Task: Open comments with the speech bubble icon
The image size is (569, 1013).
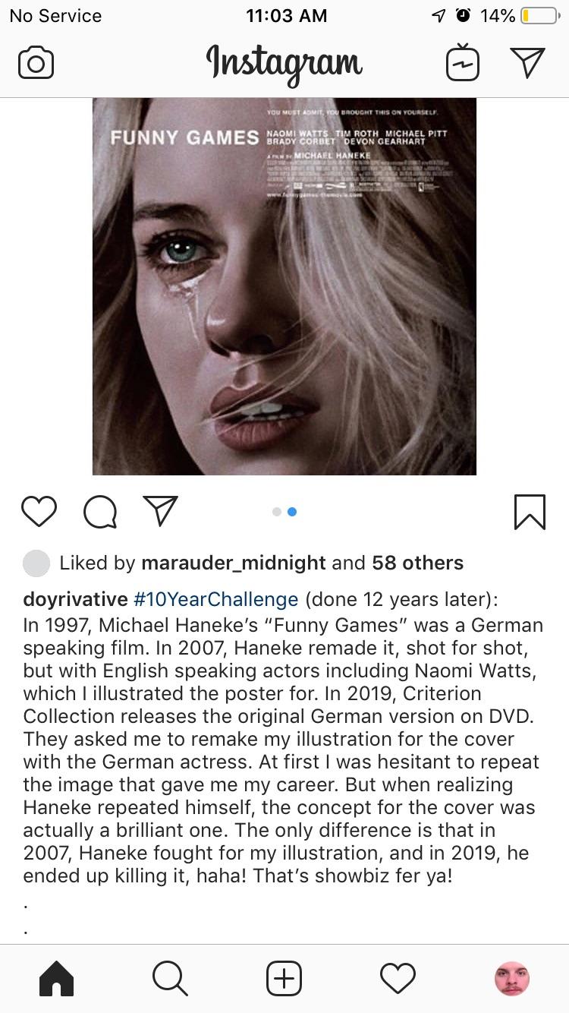Action: [99, 511]
